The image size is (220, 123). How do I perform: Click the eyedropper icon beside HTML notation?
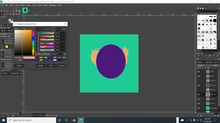64,54
